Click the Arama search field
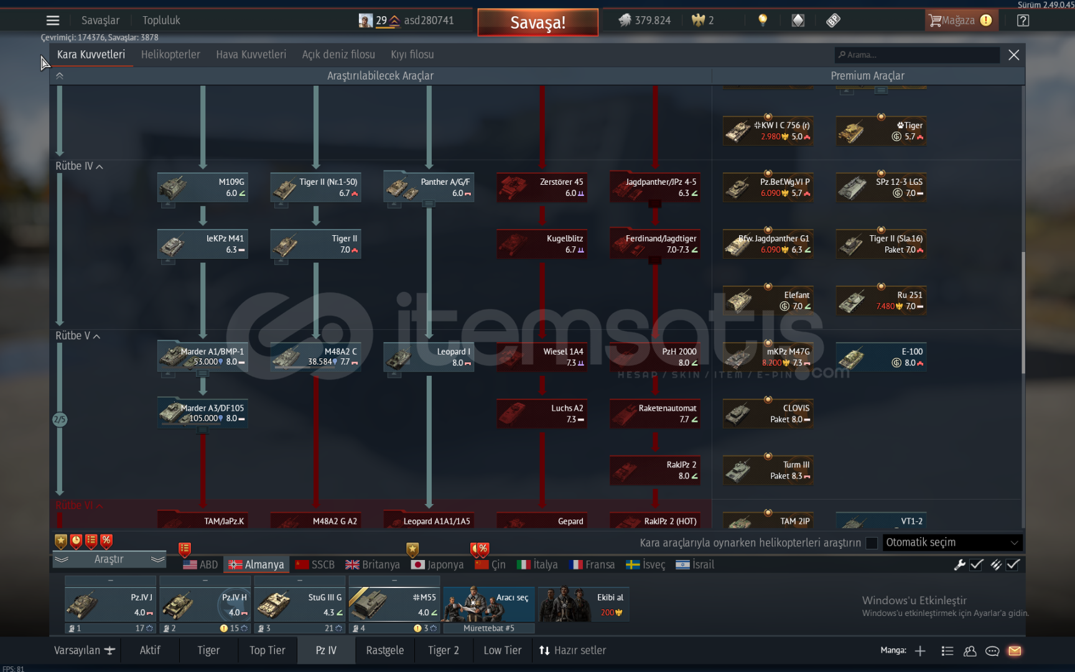The height and width of the screenshot is (672, 1075). point(917,55)
